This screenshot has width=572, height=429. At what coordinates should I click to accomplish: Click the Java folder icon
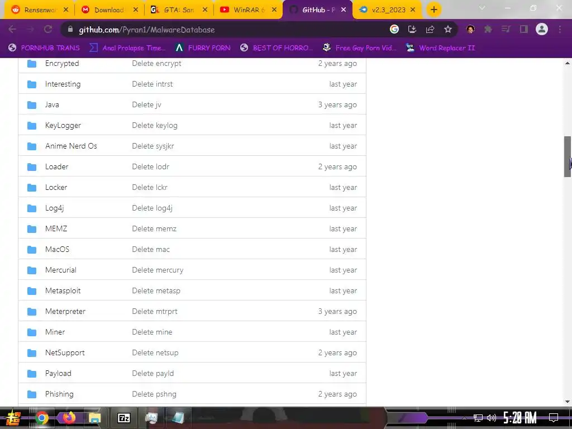click(x=32, y=105)
